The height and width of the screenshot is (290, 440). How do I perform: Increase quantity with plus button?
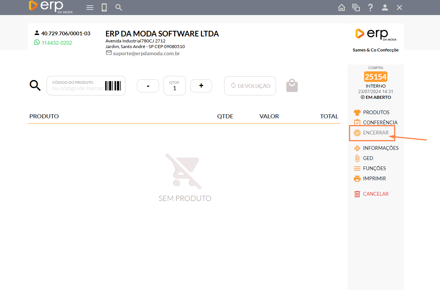pyautogui.click(x=201, y=86)
